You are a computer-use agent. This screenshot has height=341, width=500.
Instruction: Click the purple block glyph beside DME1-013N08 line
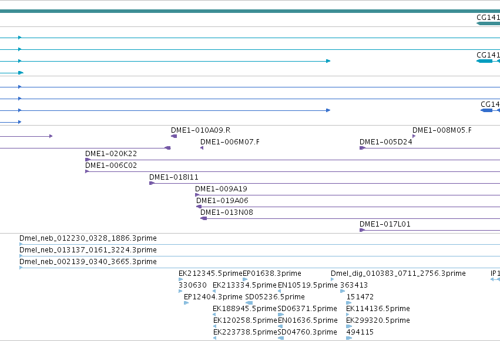click(203, 218)
